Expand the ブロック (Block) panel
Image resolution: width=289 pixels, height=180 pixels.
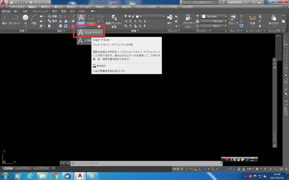tap(173, 31)
